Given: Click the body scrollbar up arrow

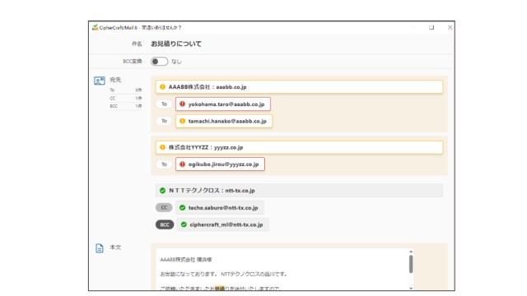Looking at the screenshot, I should [411, 252].
